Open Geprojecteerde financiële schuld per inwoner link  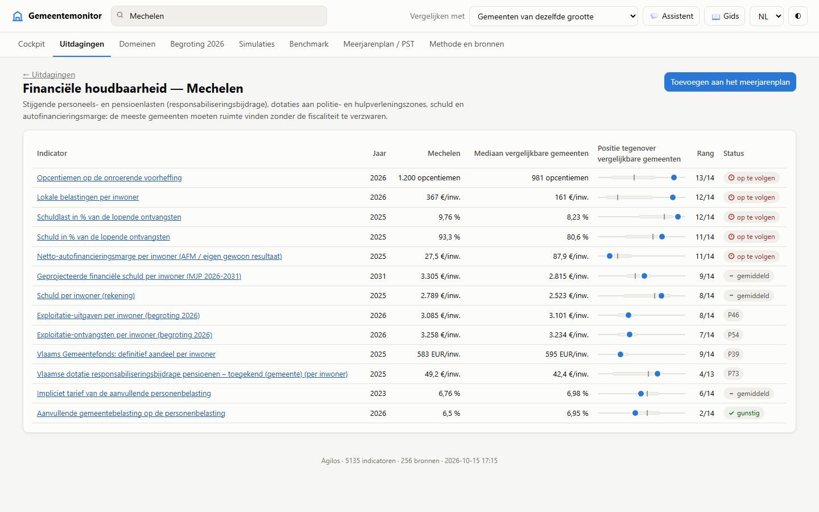tap(139, 276)
